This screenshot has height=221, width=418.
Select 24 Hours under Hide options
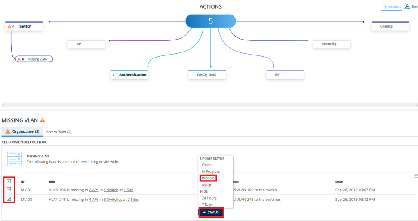[x=209, y=198]
